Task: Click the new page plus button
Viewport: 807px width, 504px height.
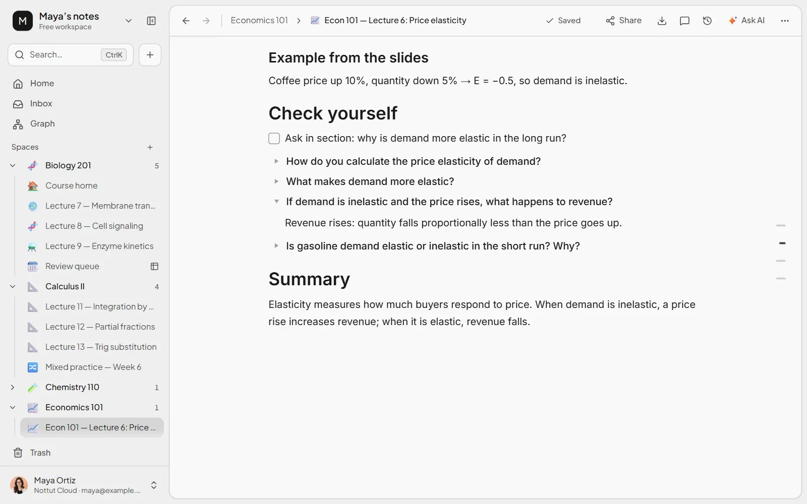Action: pos(150,55)
